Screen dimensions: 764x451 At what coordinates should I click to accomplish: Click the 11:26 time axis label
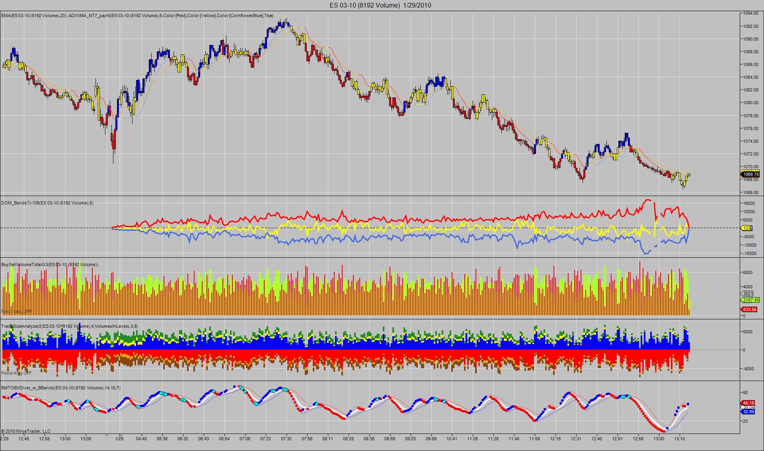click(x=493, y=439)
